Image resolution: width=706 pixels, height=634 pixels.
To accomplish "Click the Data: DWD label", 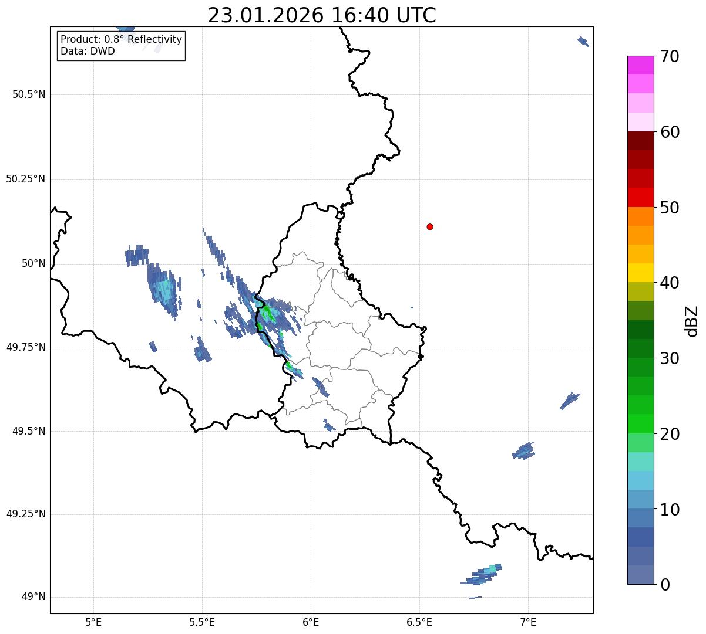I will 88,51.
